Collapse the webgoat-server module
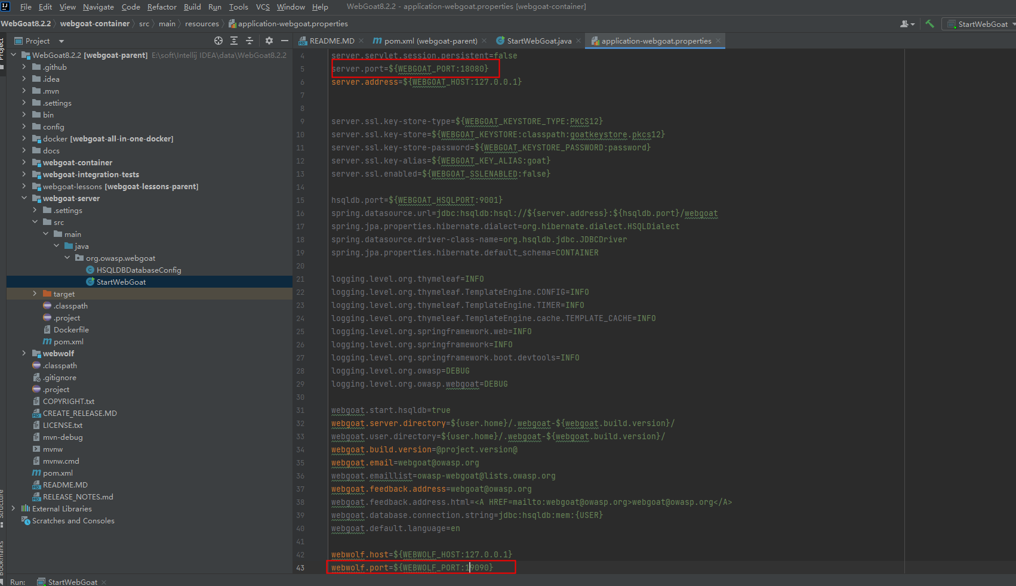Screen dimensions: 1016x586 tap(24, 198)
